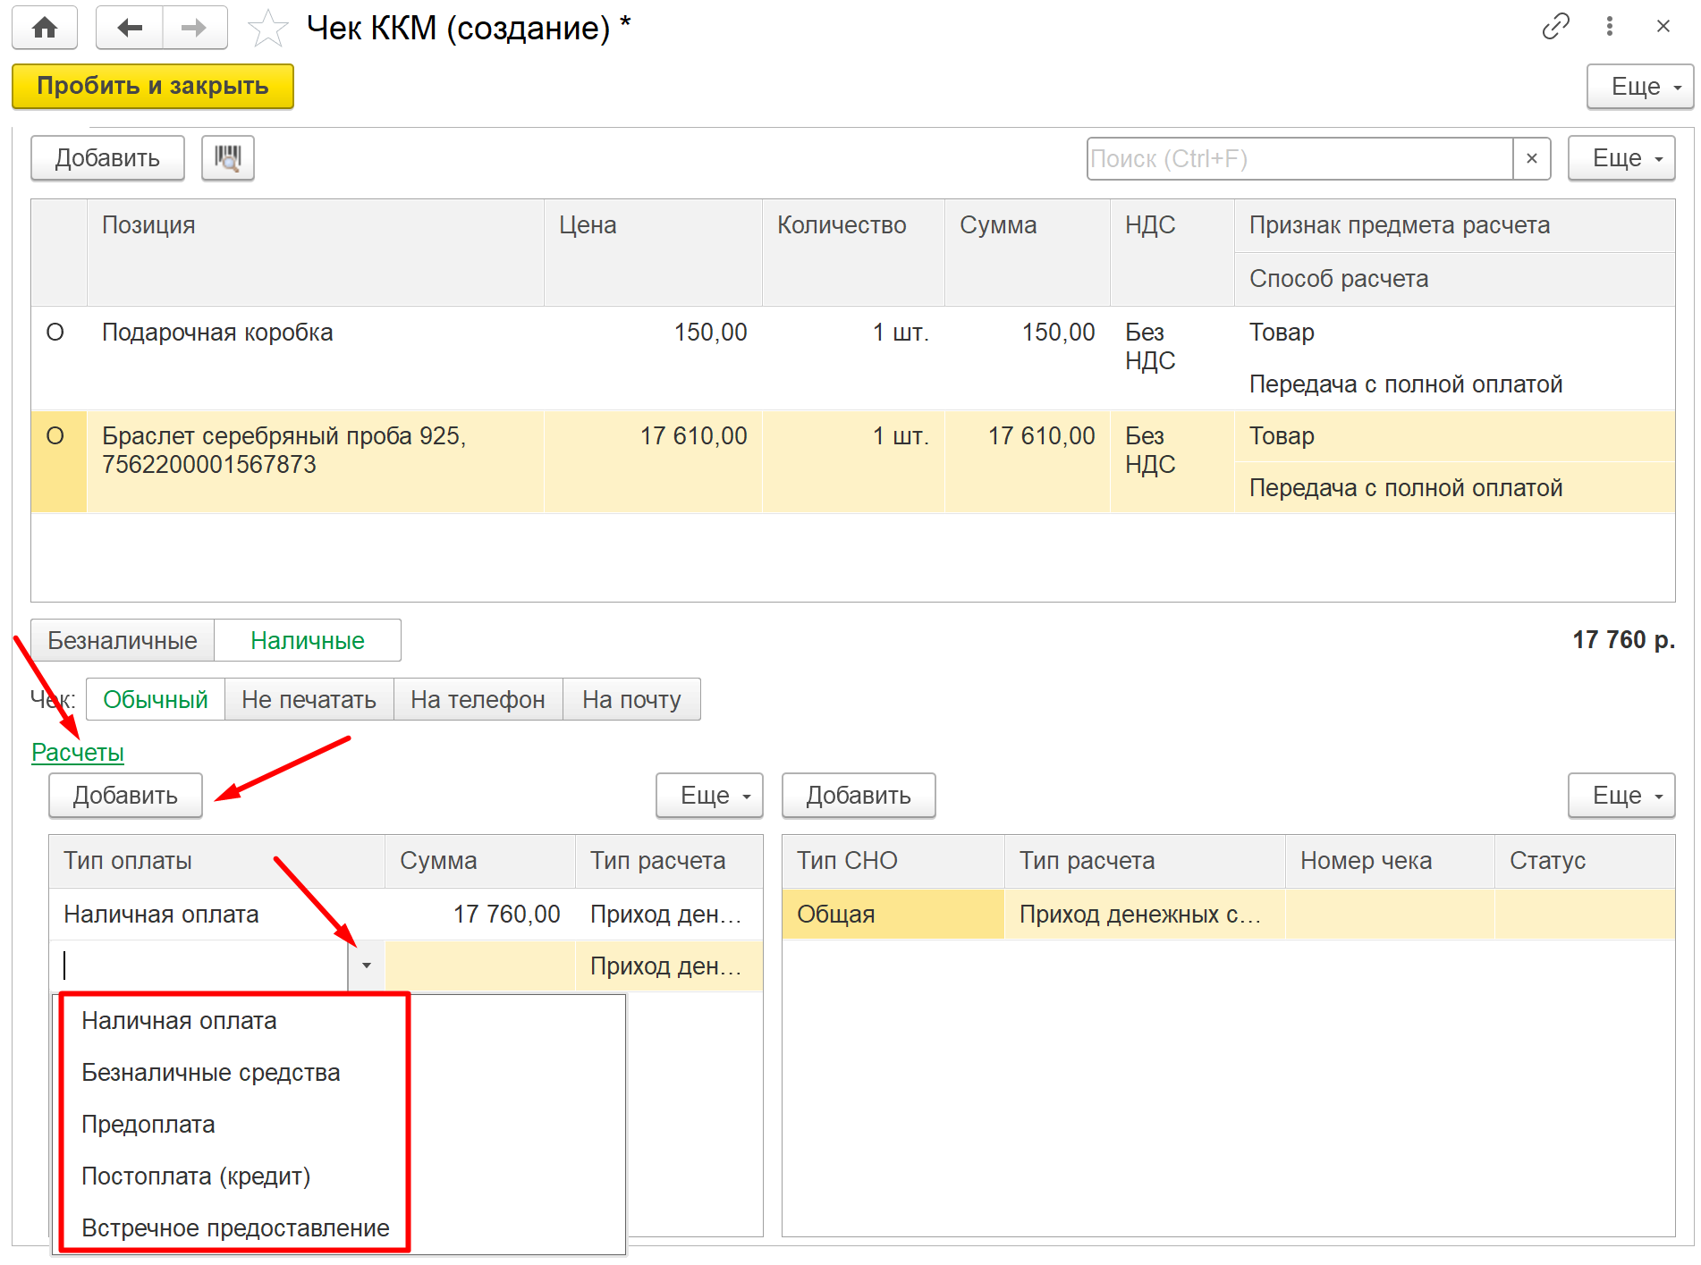1701x1265 pixels.
Task: Select Обычный receipt type
Action: 156,699
